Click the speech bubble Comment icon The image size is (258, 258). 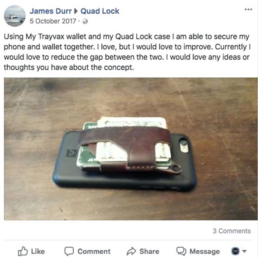pos(69,251)
